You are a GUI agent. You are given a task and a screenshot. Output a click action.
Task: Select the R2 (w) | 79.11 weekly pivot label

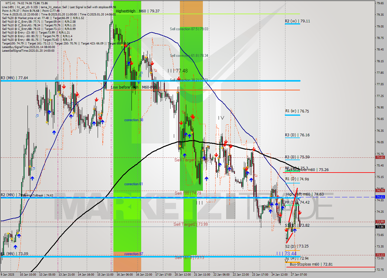[298, 21]
